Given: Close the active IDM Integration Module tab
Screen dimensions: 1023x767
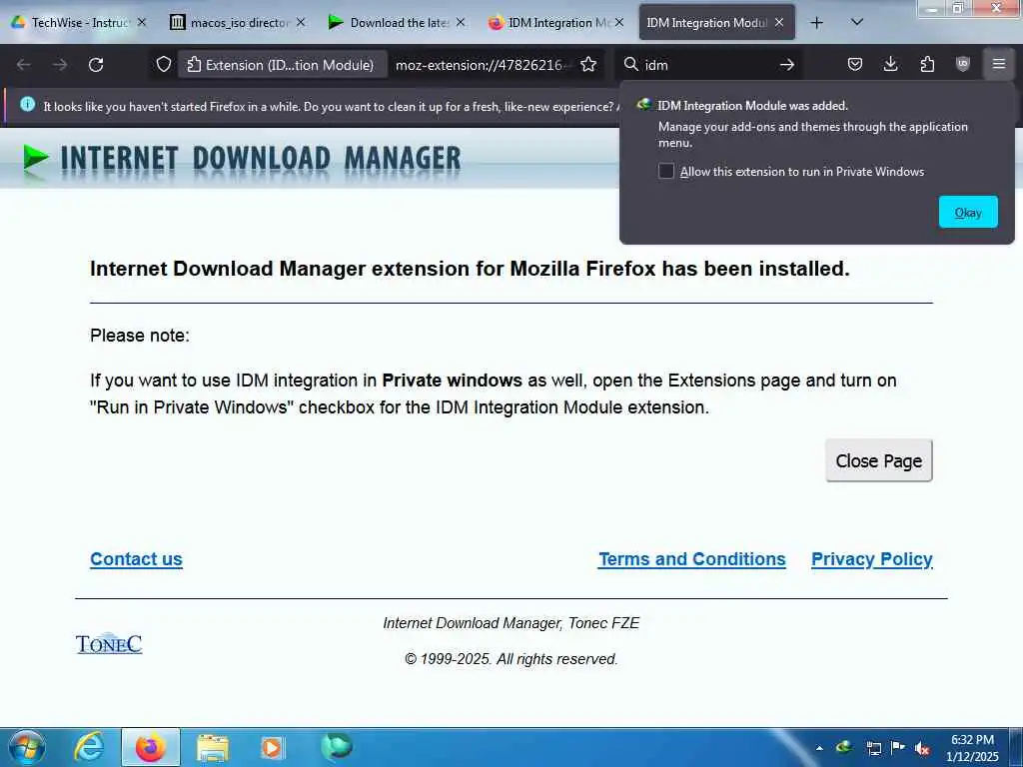Looking at the screenshot, I should click(x=779, y=23).
